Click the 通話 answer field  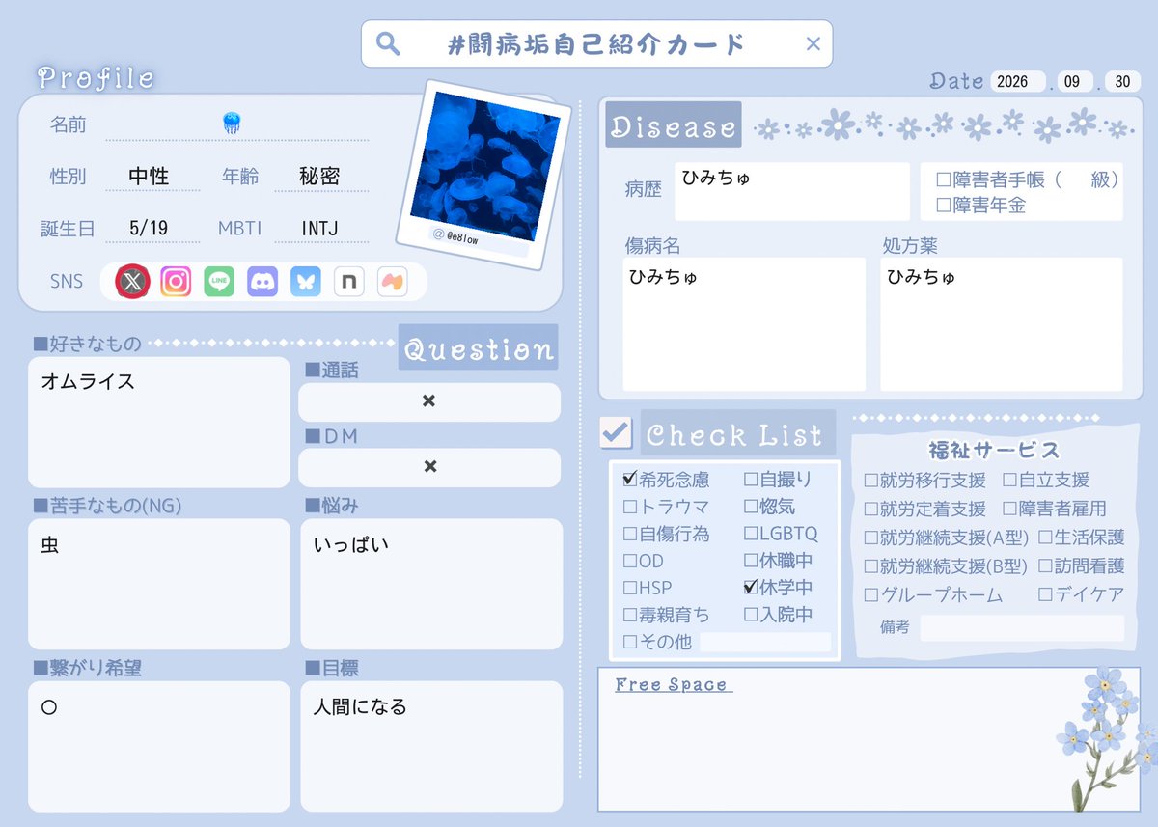pyautogui.click(x=429, y=401)
